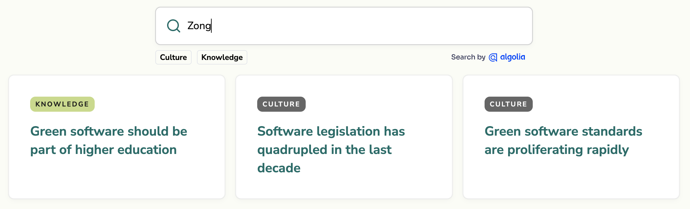690x209 pixels.
Task: Clear text by clicking the search box
Action: coord(328,26)
